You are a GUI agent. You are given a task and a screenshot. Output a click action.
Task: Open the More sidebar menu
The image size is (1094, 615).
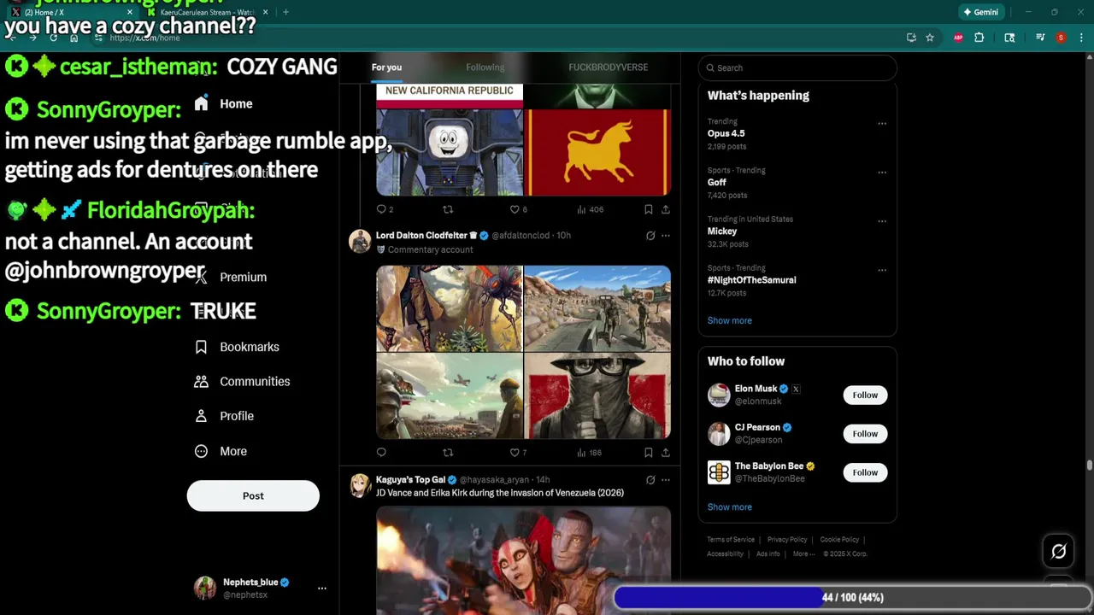(x=221, y=451)
